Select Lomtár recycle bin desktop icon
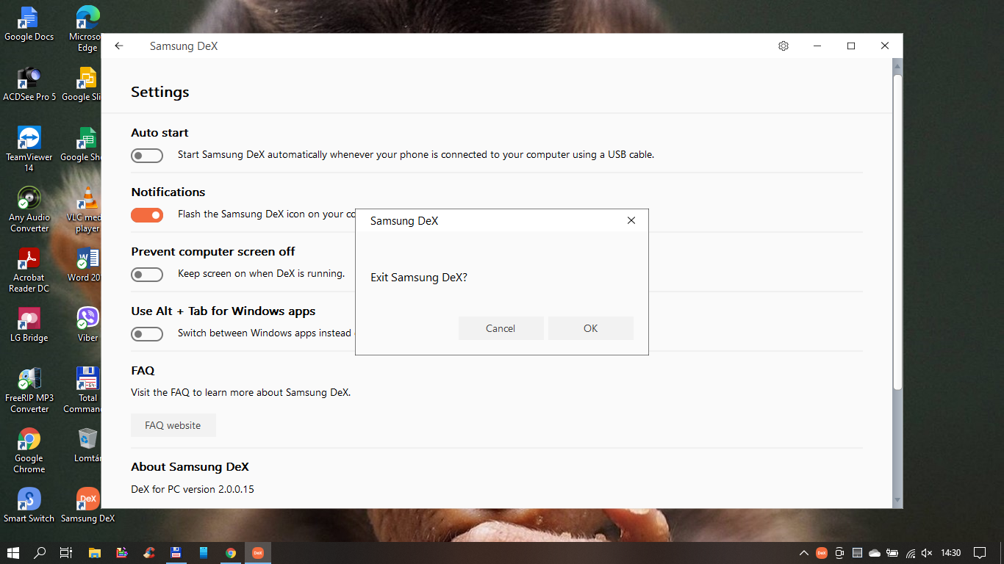Image resolution: width=1004 pixels, height=564 pixels. point(87,445)
